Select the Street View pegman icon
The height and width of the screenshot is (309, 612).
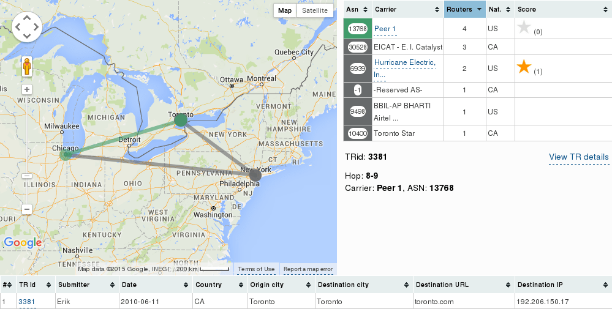click(x=26, y=67)
